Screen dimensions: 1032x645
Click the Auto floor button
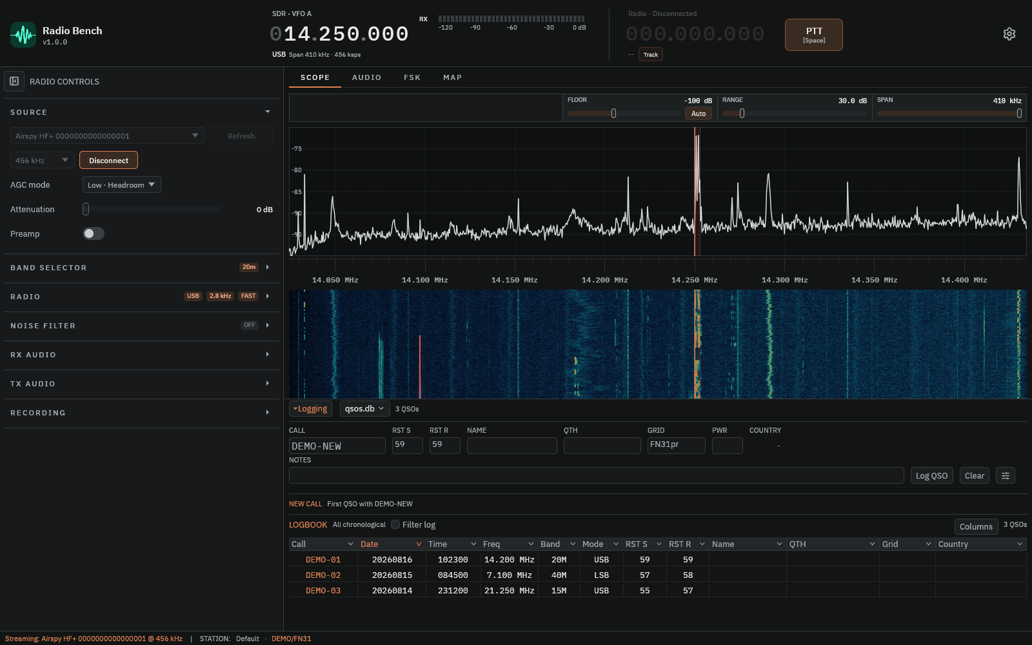pos(699,114)
